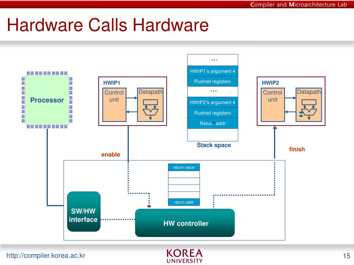354x265 pixels.
Task: Click the red dot under the HWIP2 box
Action: 275,128
